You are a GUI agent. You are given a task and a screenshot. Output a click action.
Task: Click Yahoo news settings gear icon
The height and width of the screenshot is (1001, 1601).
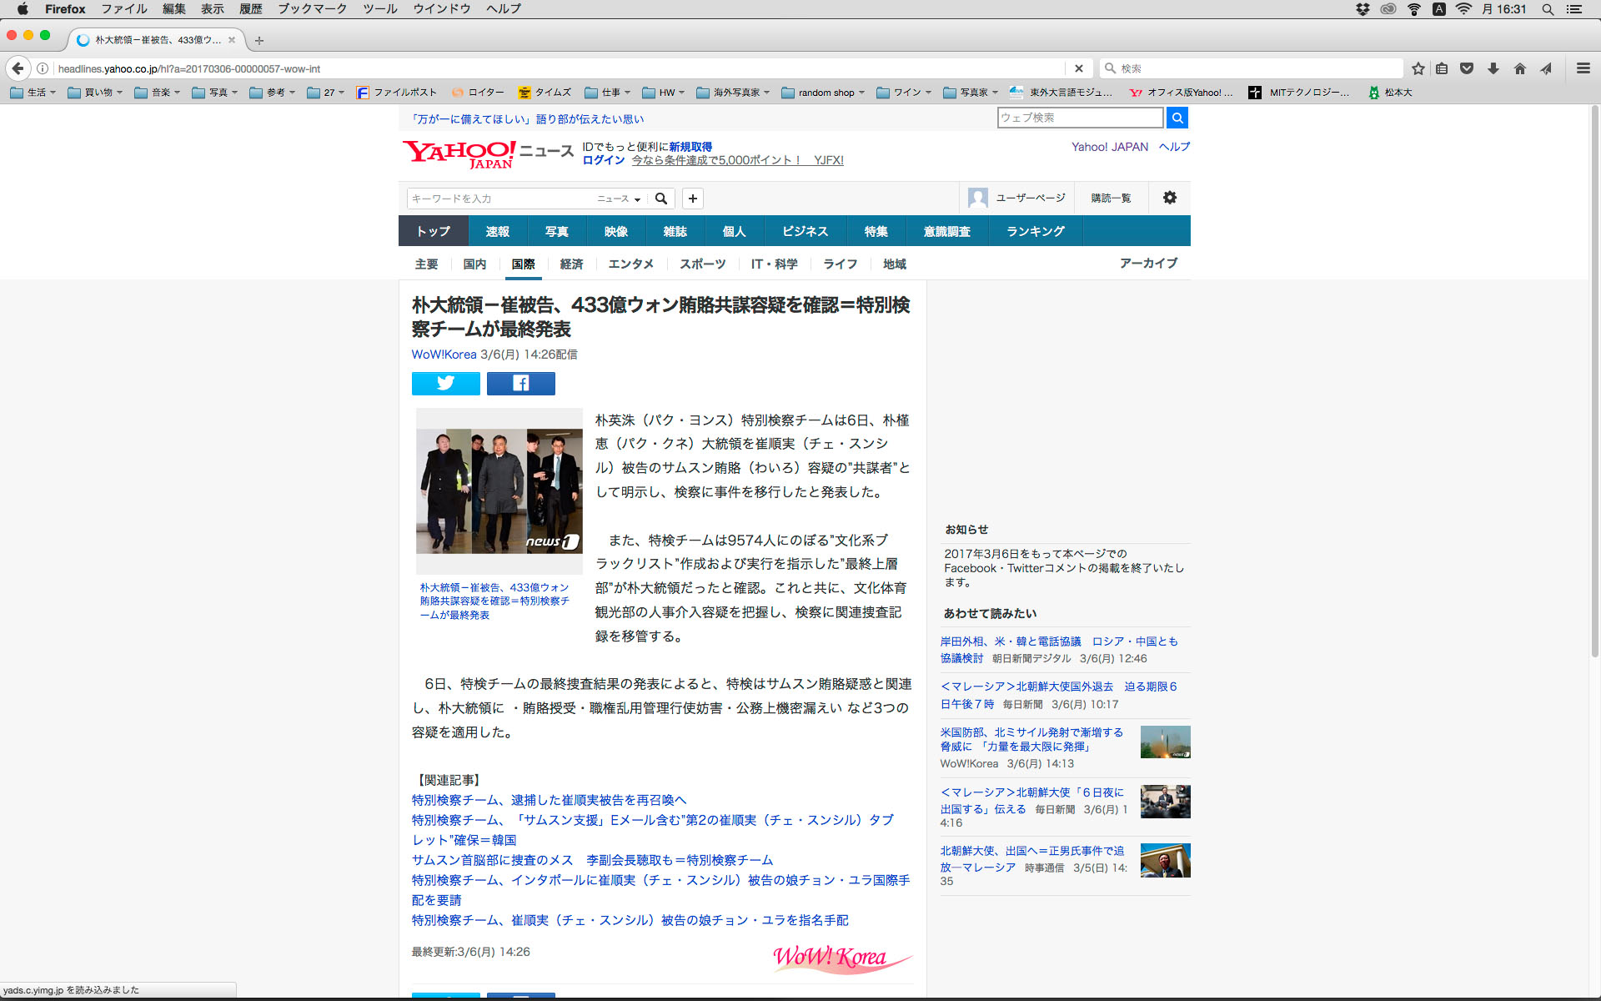tap(1169, 198)
